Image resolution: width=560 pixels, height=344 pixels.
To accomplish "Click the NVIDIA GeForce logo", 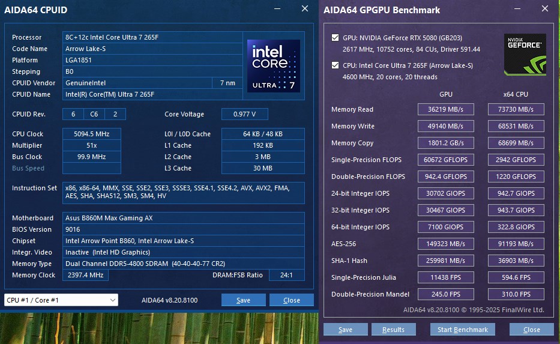I will pyautogui.click(x=525, y=54).
